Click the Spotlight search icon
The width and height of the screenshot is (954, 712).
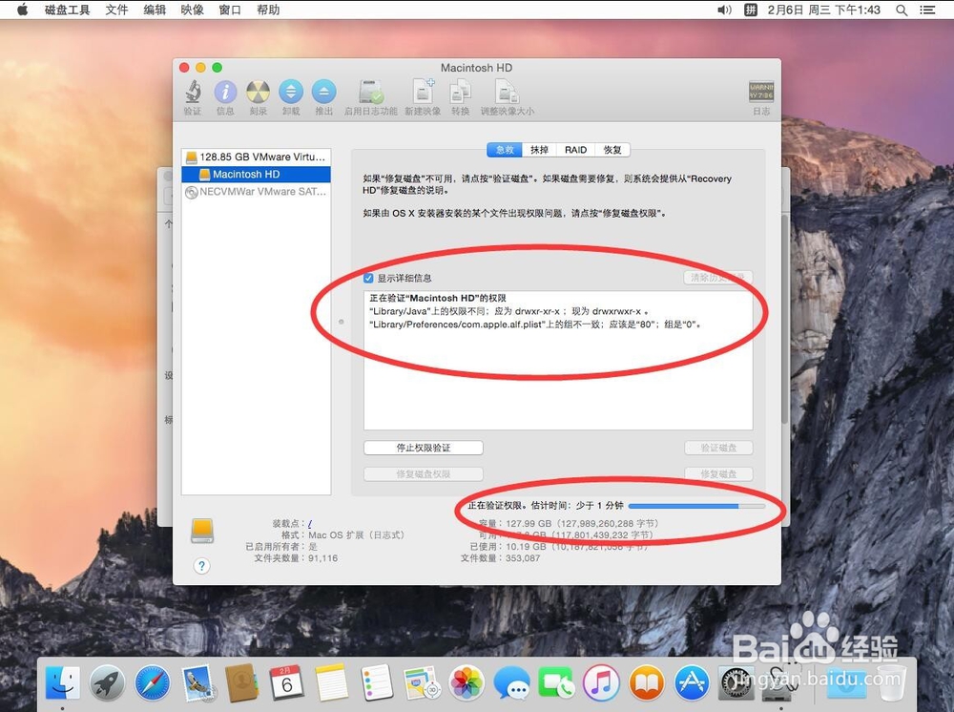pos(902,10)
